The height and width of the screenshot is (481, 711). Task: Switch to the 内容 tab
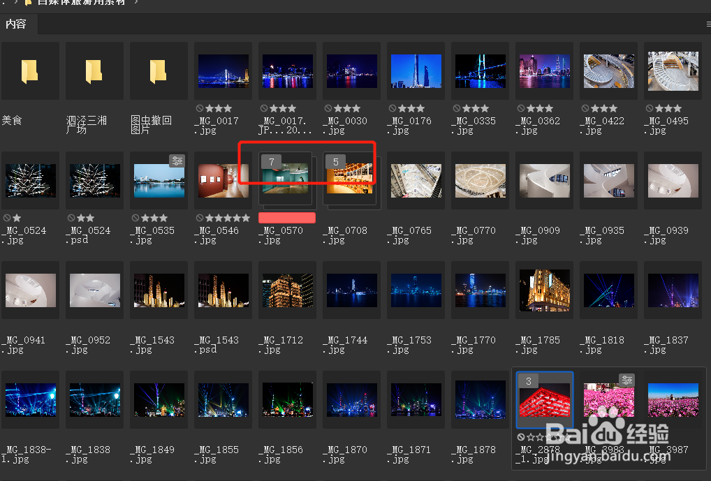[18, 24]
